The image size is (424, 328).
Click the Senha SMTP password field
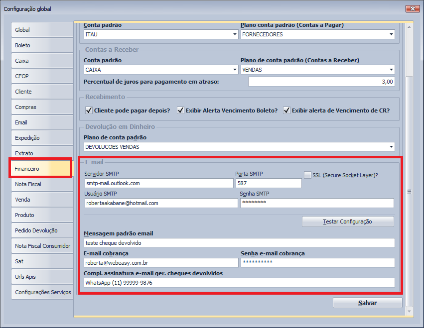[x=317, y=203]
